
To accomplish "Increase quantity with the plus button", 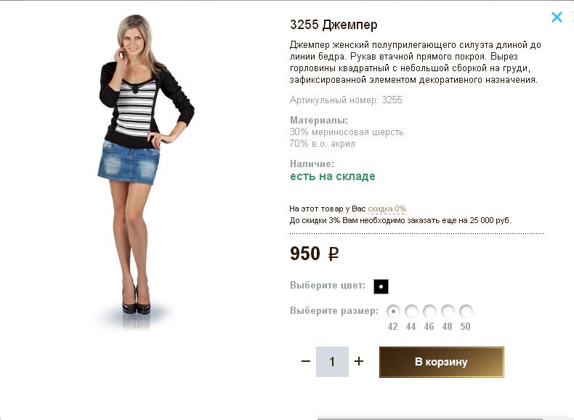I will (x=359, y=361).
